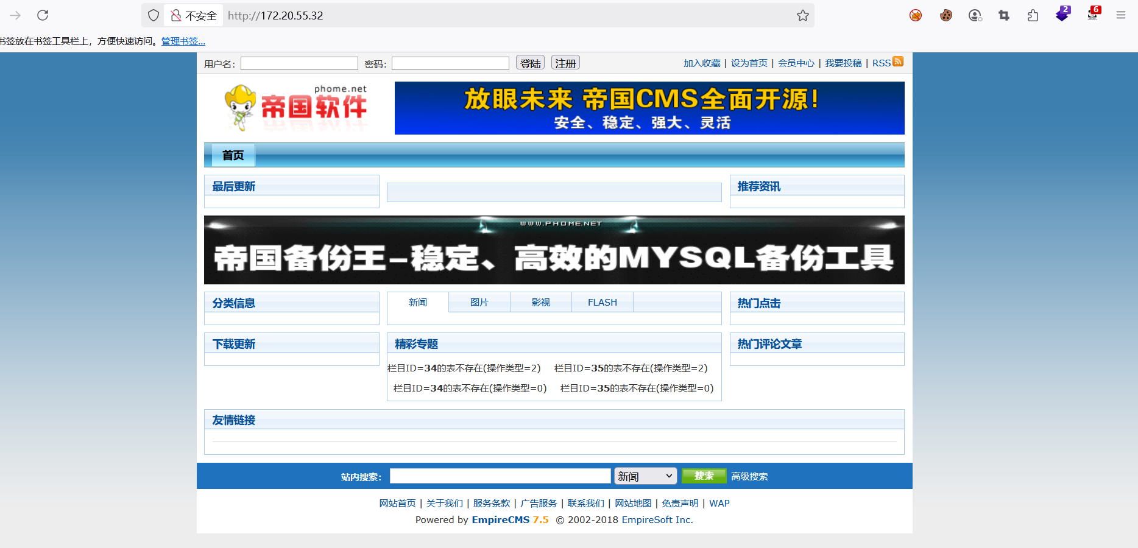Click the 加入收藏 link
1138x548 pixels.
coord(702,63)
